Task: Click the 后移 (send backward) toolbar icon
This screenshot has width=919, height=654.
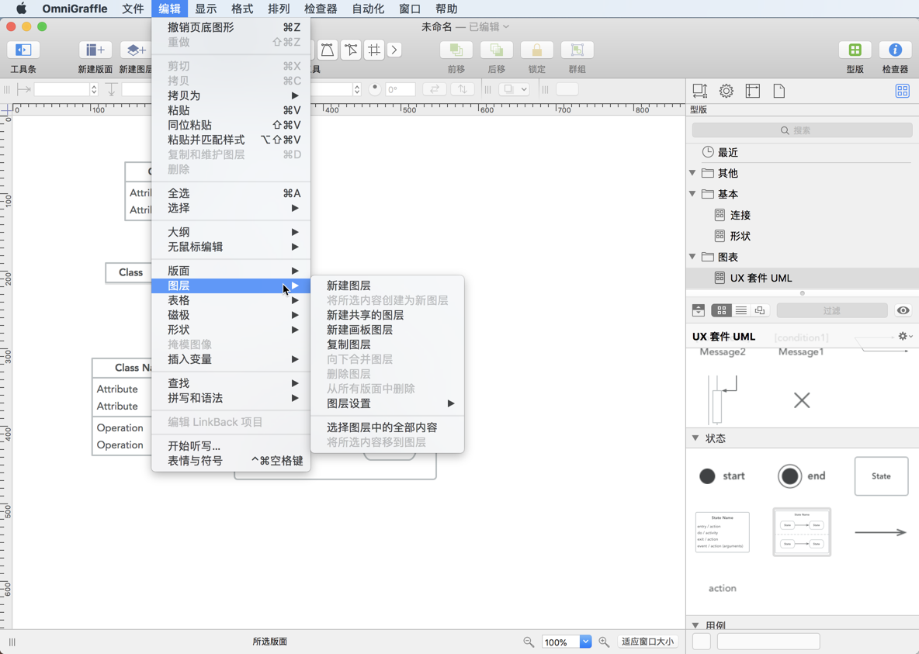Action: click(x=498, y=49)
